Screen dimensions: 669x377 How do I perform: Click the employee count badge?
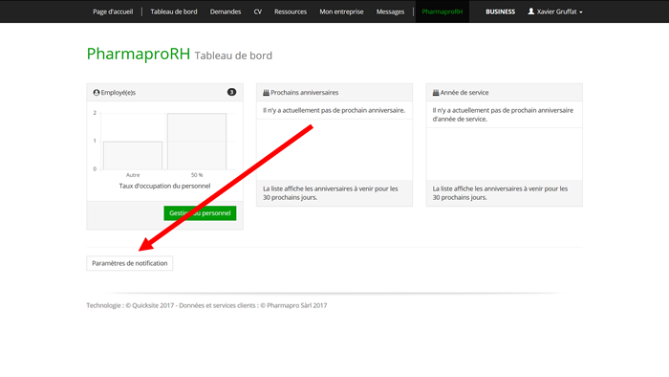click(x=231, y=92)
